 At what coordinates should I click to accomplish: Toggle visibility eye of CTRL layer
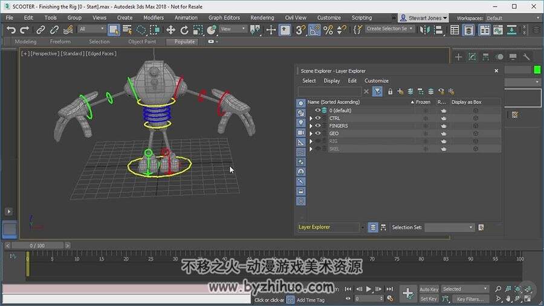click(317, 119)
